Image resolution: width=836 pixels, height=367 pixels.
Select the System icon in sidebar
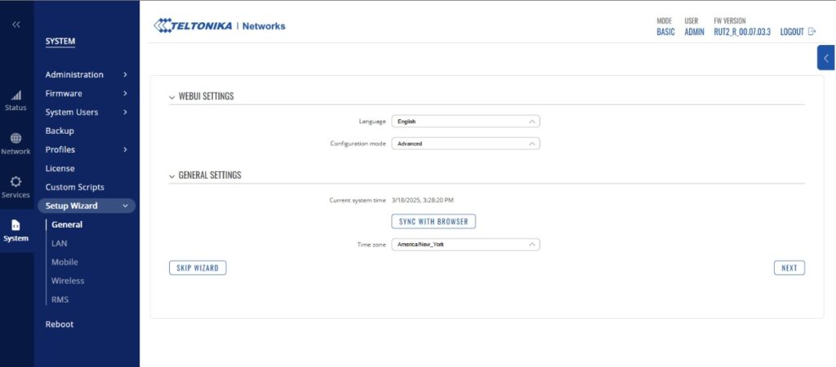coord(16,227)
